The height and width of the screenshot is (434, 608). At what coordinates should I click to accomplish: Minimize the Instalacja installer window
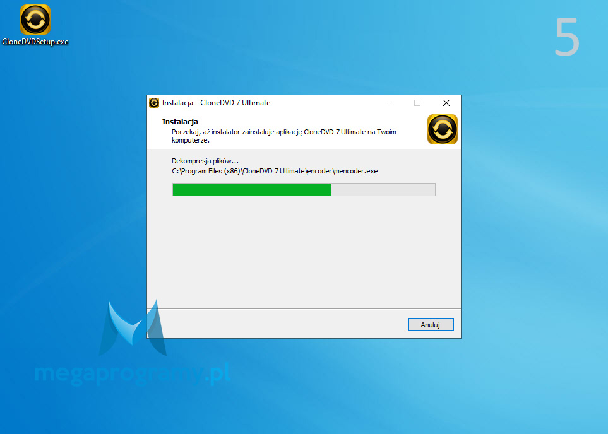click(389, 103)
